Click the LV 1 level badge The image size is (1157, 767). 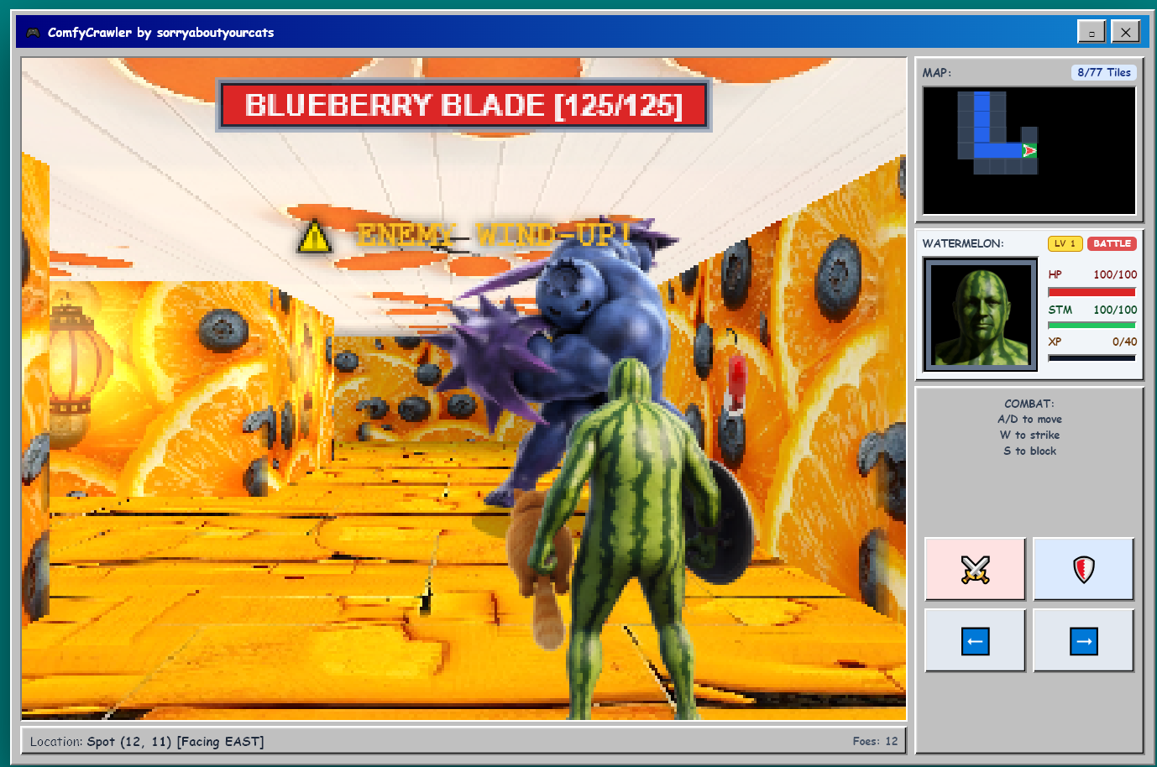click(1065, 243)
